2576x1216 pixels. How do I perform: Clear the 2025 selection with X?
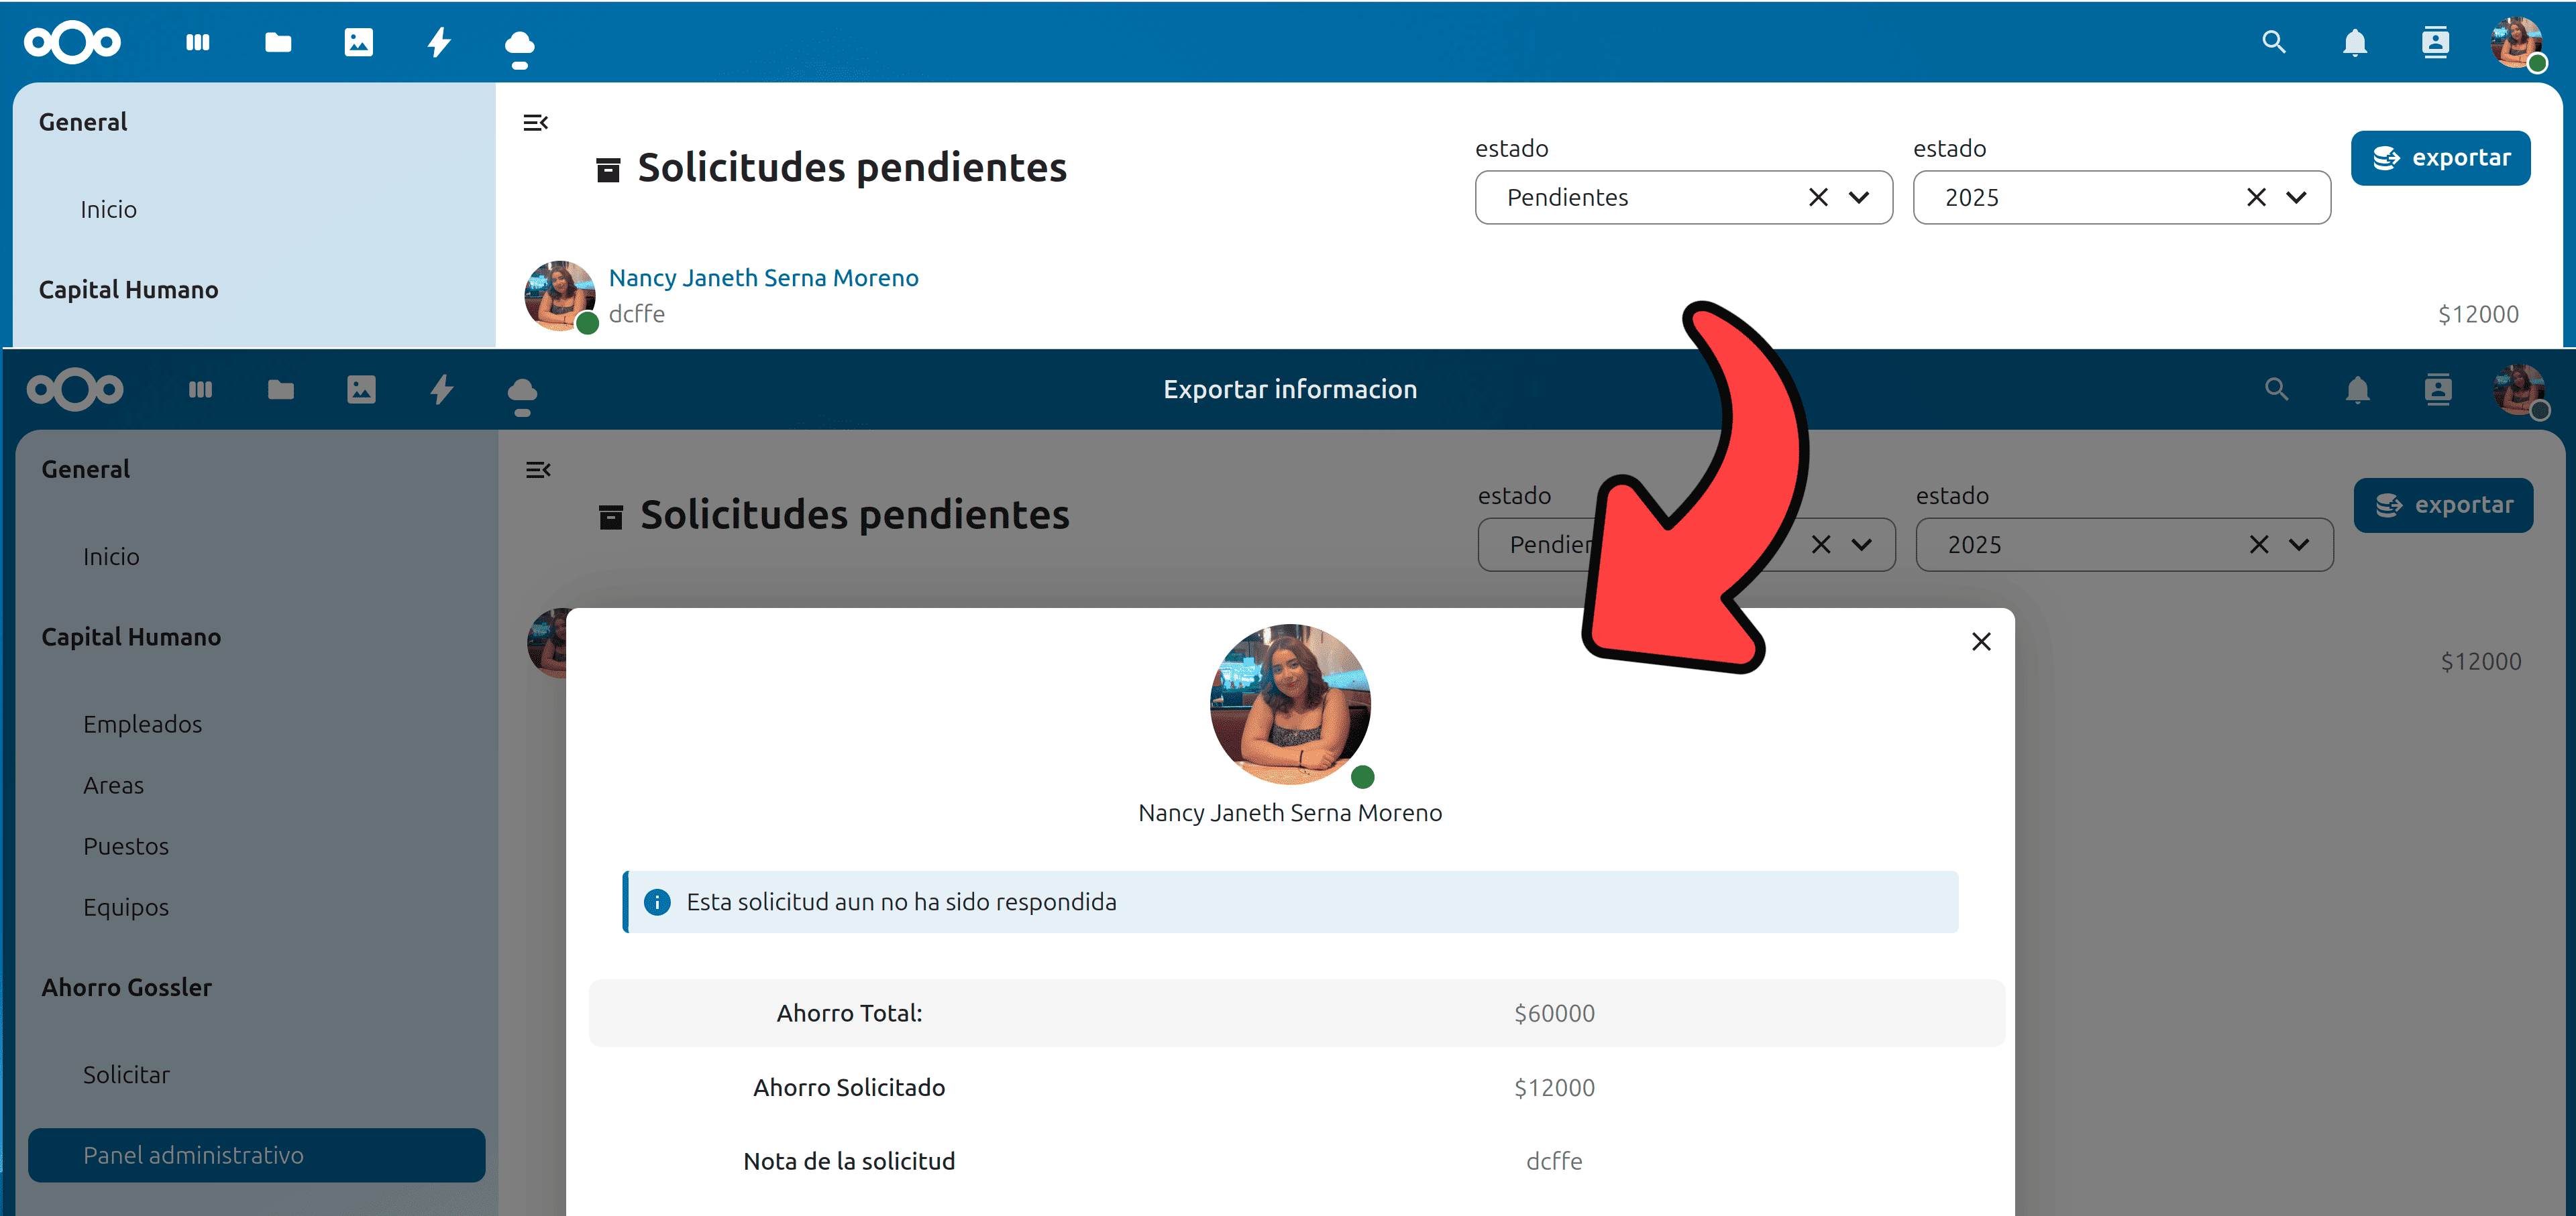point(2256,197)
